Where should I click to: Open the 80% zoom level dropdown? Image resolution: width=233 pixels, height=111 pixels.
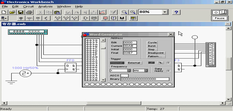165,12
